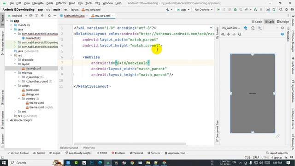This screenshot has height=166, width=295.
Task: Hide the project panel with minus icon
Action: click(55, 16)
